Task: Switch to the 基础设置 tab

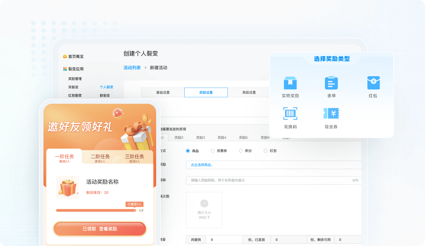Action: [x=163, y=93]
